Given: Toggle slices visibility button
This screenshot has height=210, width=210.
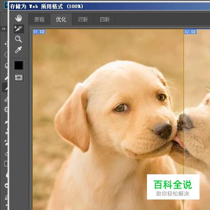Looking at the screenshot, I should click(x=18, y=77).
